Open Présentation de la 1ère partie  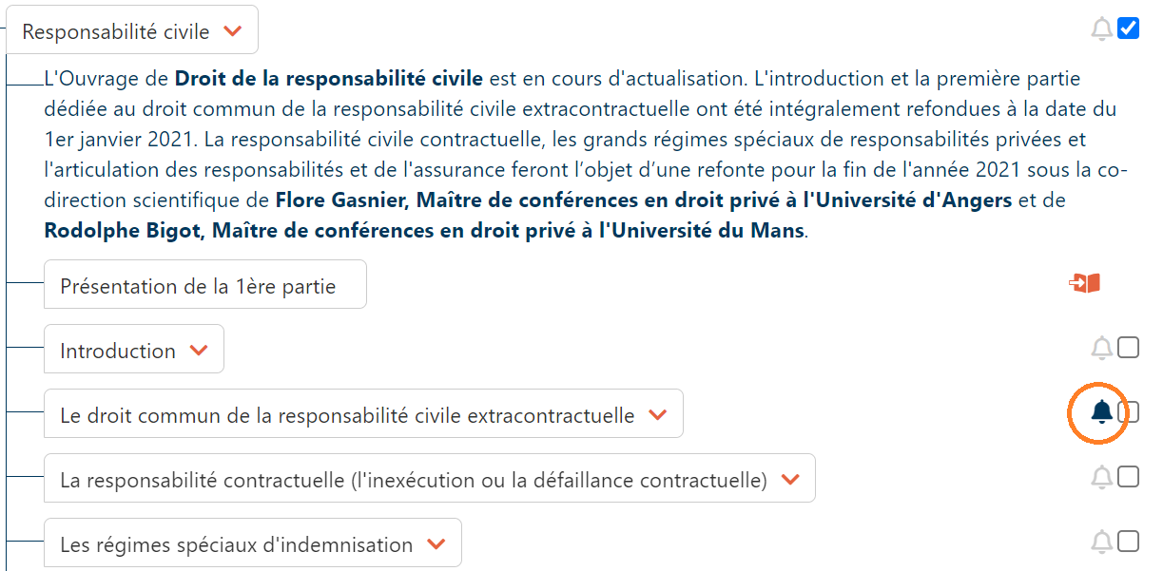(198, 286)
